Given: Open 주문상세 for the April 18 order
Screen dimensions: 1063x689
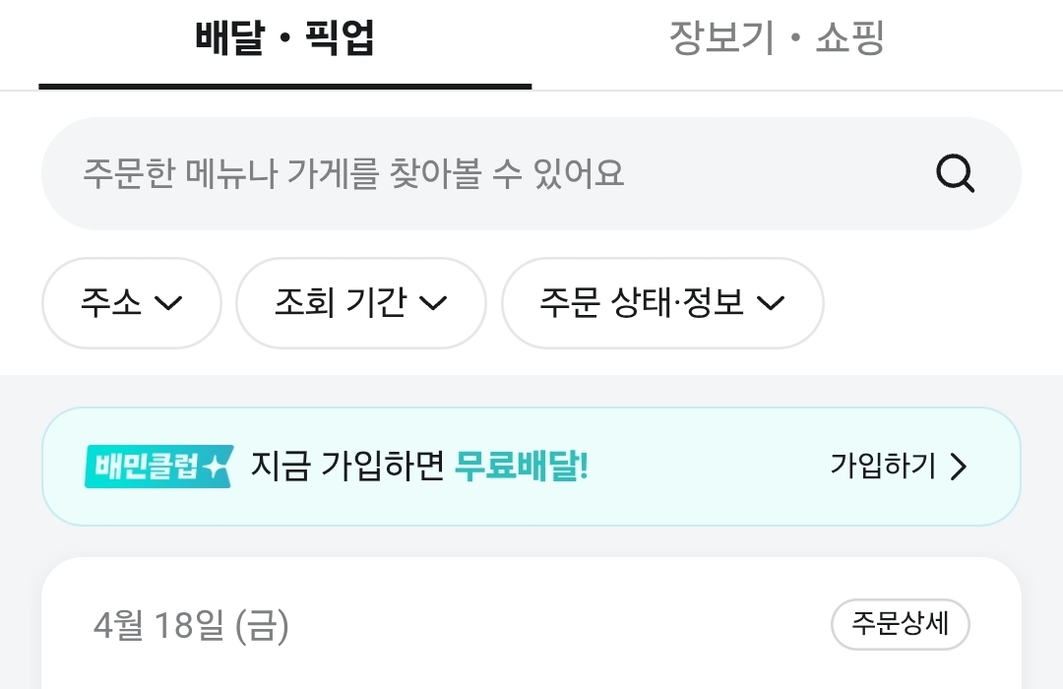Looking at the screenshot, I should (x=900, y=624).
